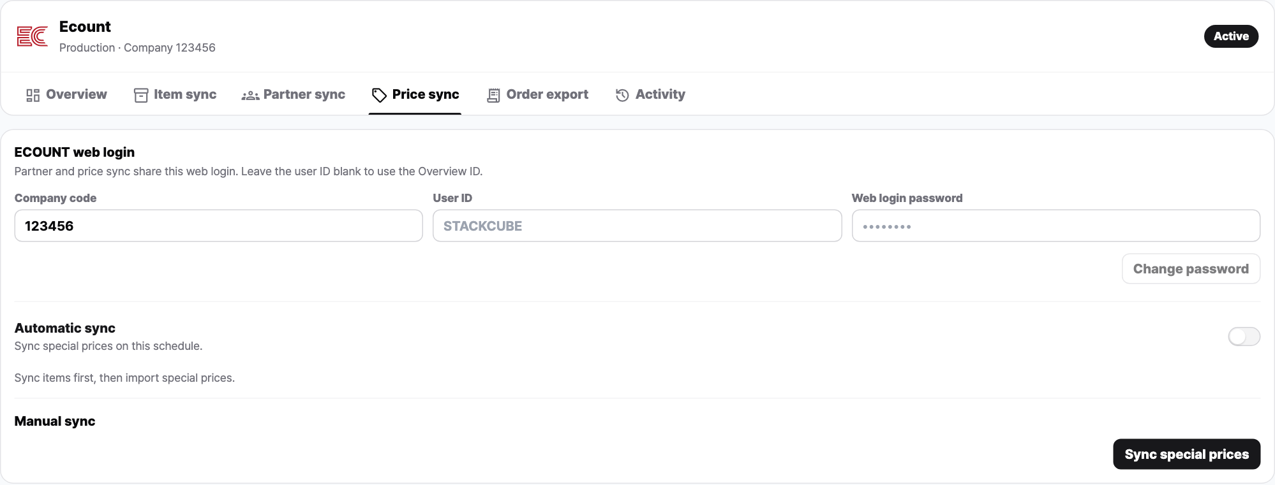This screenshot has height=485, width=1275.
Task: Click 'Sync special prices on this schedule.' text
Action: click(108, 346)
